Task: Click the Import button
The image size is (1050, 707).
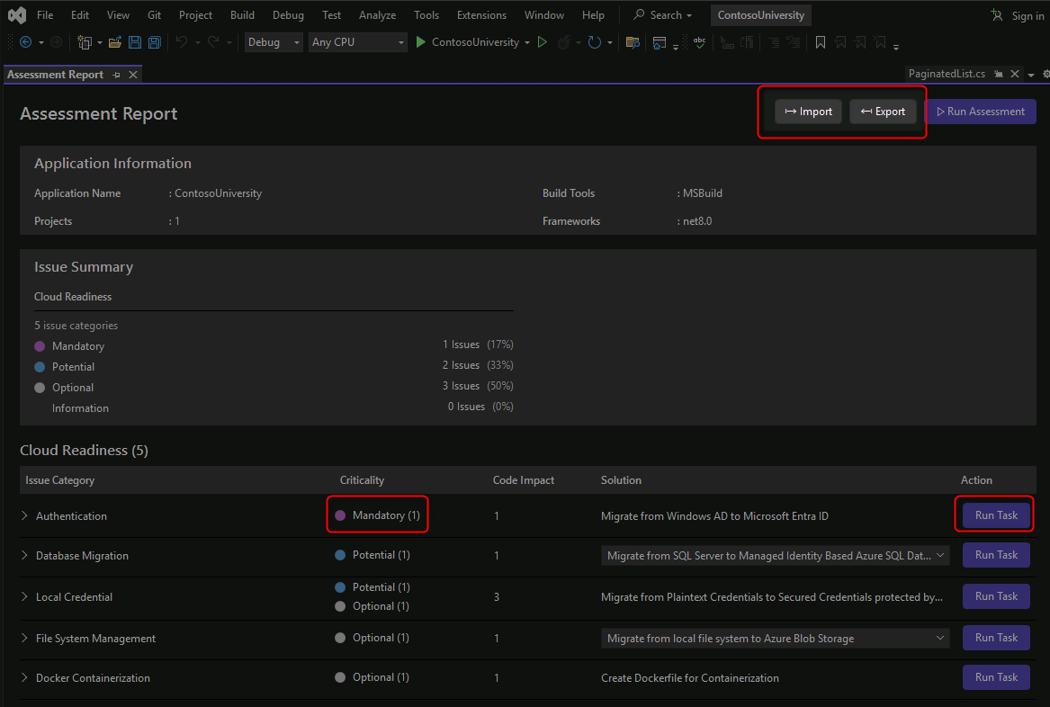Action: click(808, 112)
